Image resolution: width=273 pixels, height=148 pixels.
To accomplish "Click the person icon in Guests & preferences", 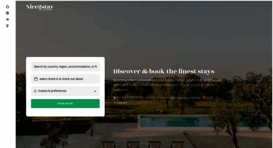I will click(x=35, y=91).
